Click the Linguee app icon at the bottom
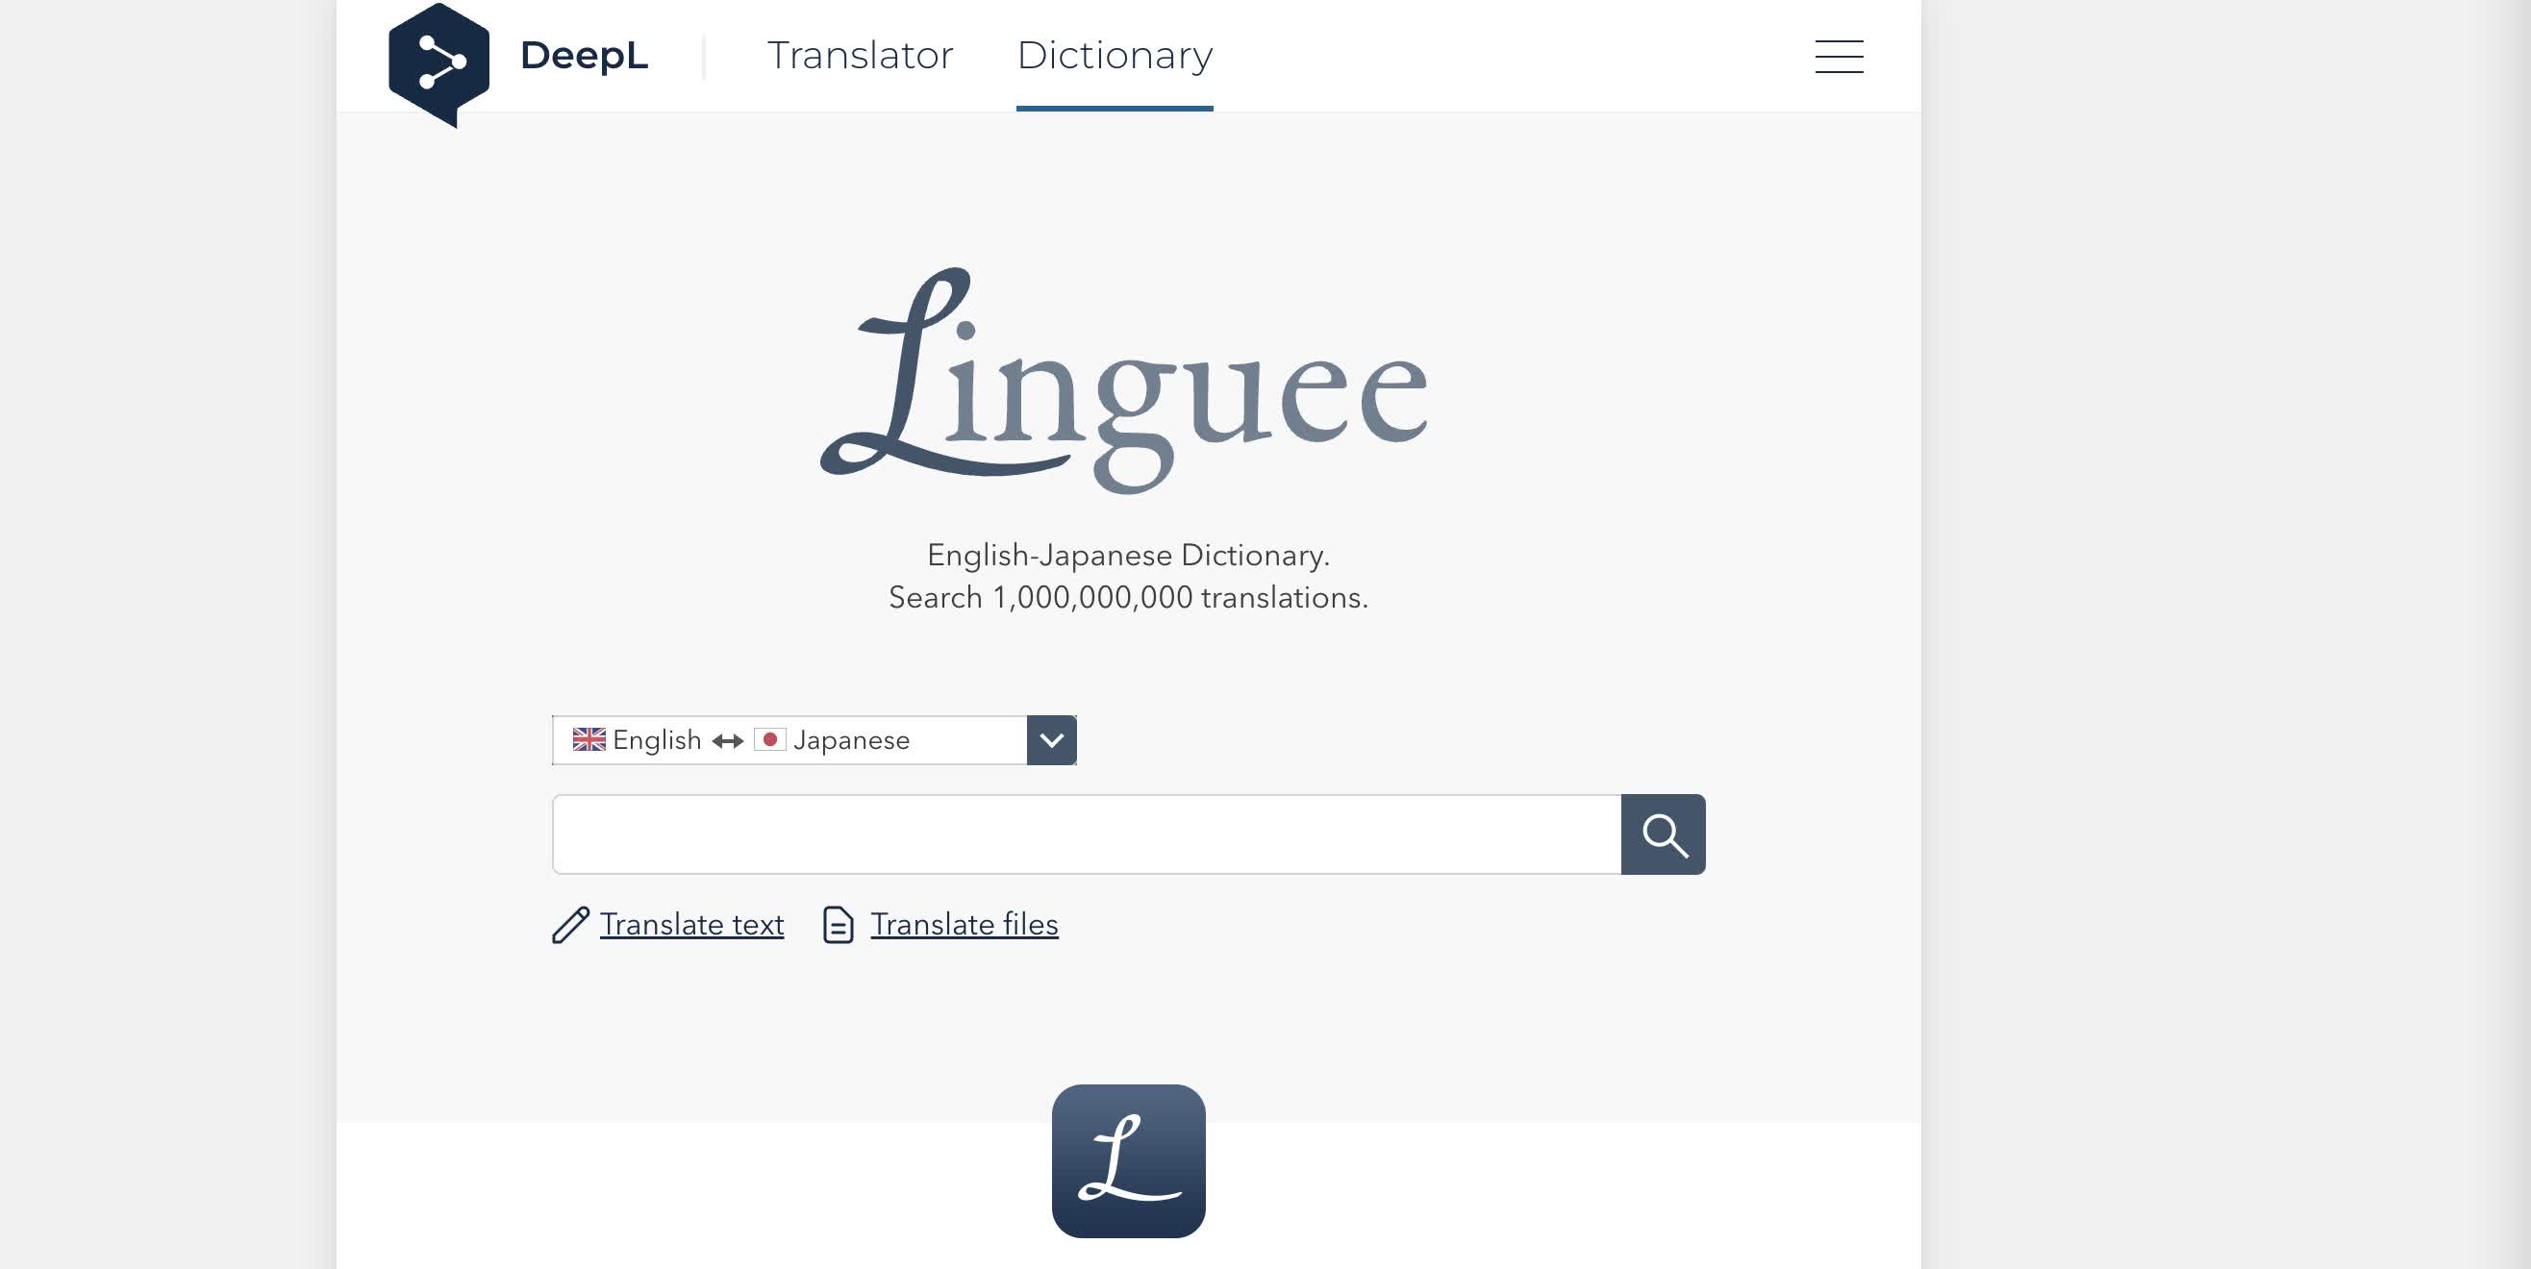 pos(1128,1161)
